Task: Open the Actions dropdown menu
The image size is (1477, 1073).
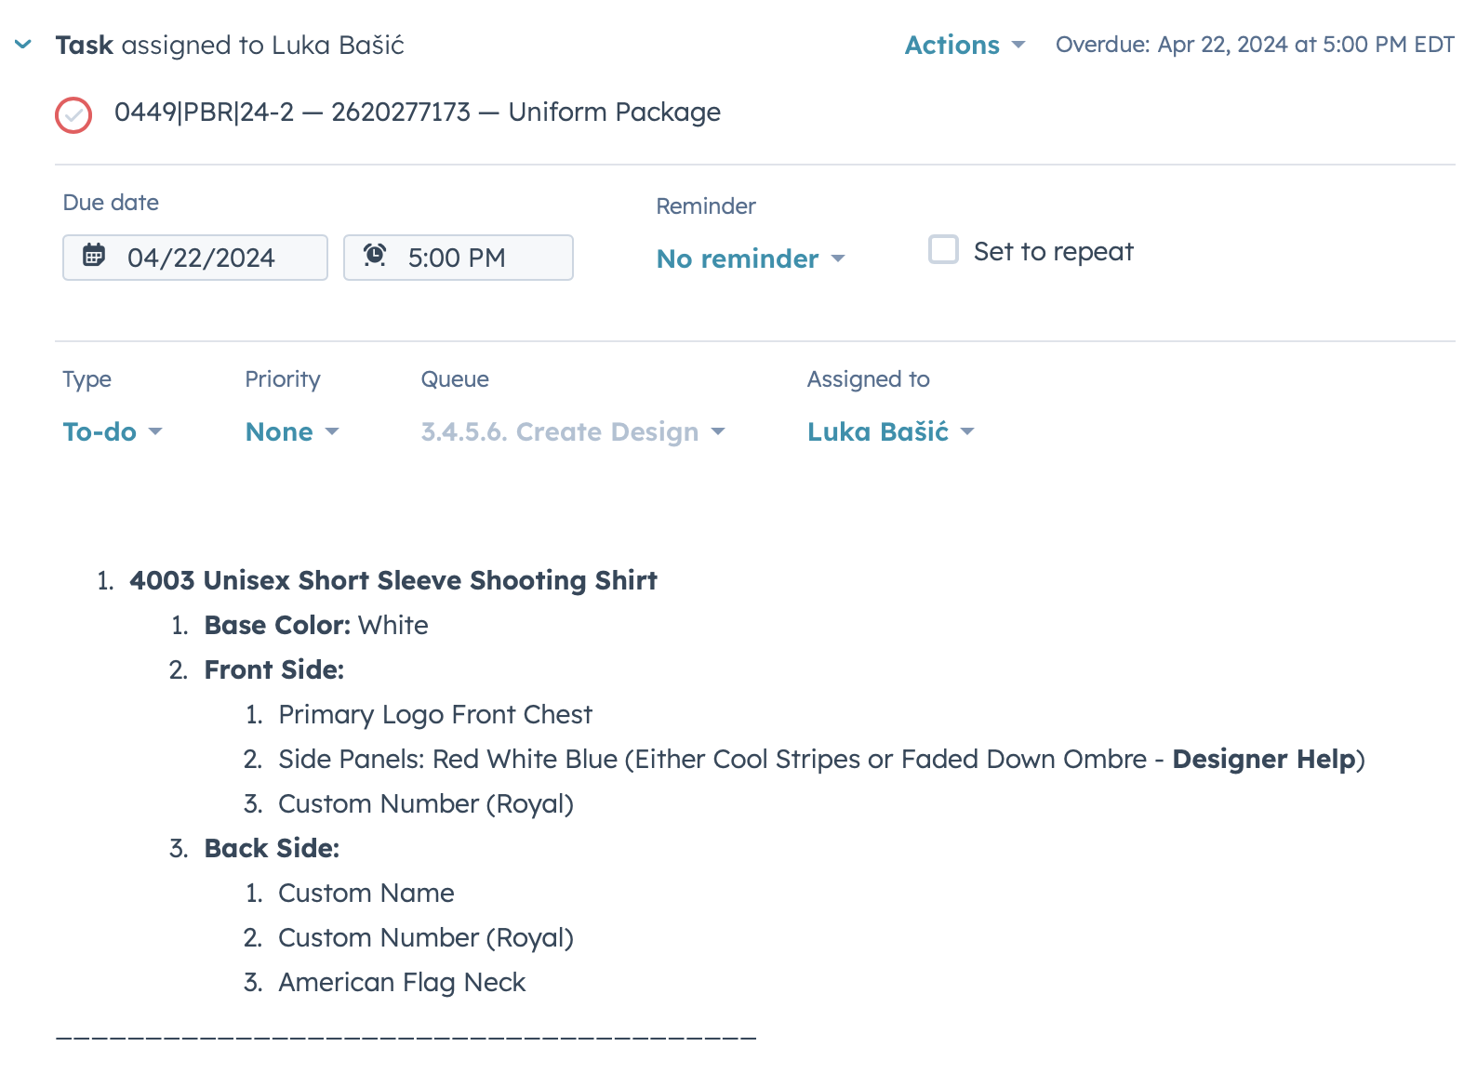Action: pos(965,45)
